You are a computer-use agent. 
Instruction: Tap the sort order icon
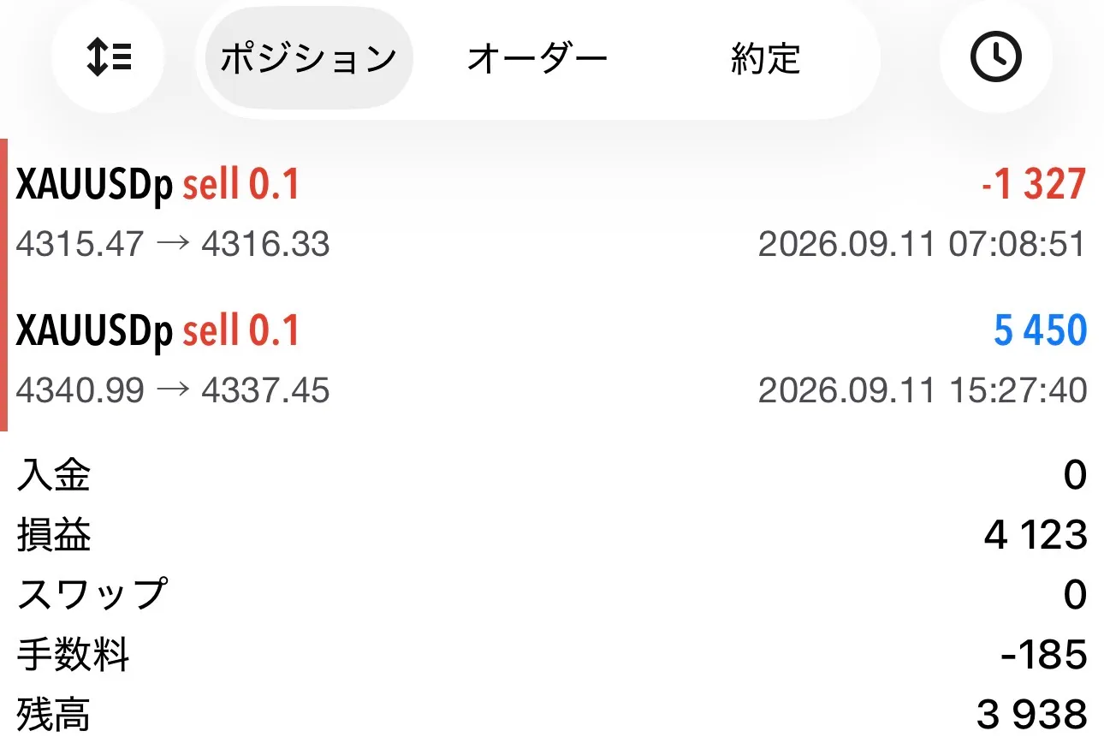click(x=109, y=58)
